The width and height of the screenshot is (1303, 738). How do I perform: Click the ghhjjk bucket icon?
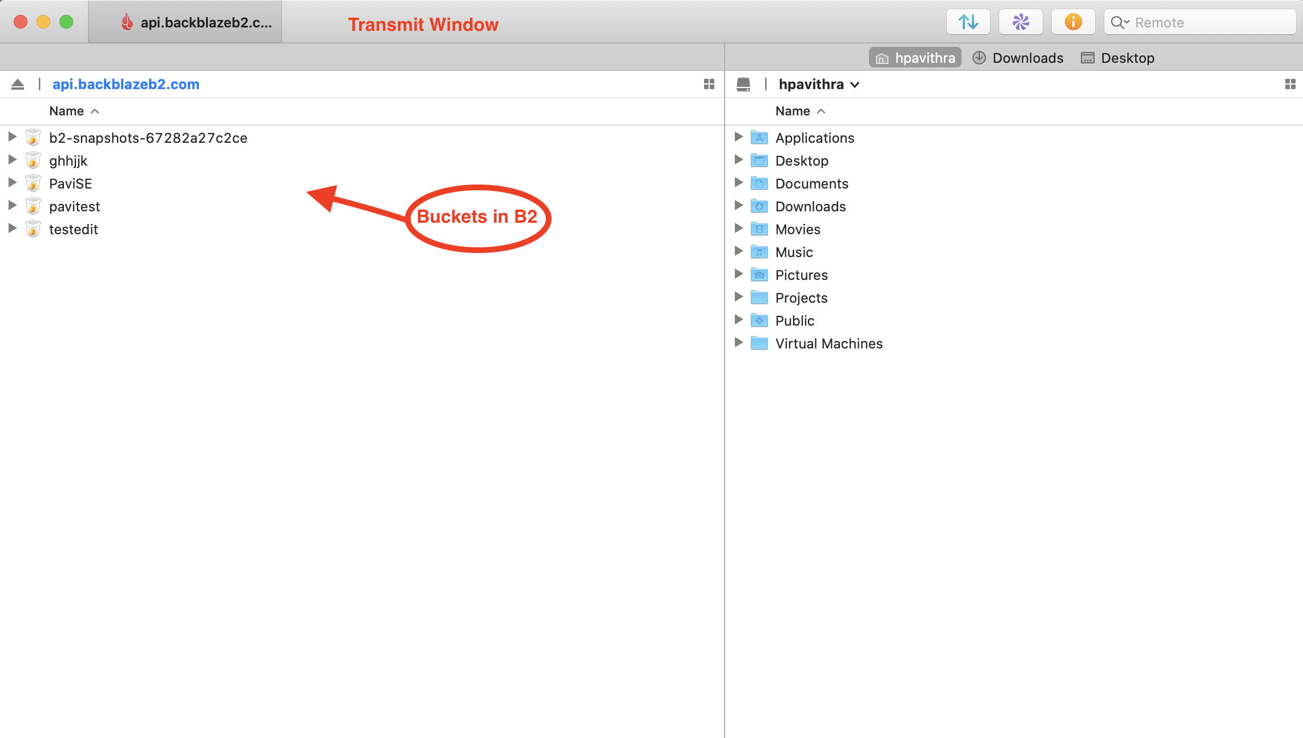pyautogui.click(x=33, y=160)
